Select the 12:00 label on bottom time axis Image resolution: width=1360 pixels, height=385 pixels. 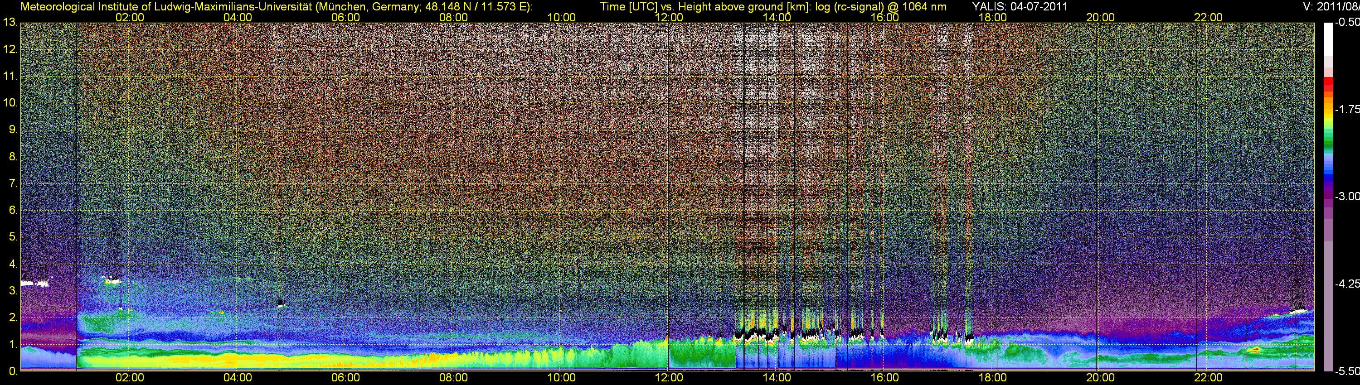click(669, 378)
